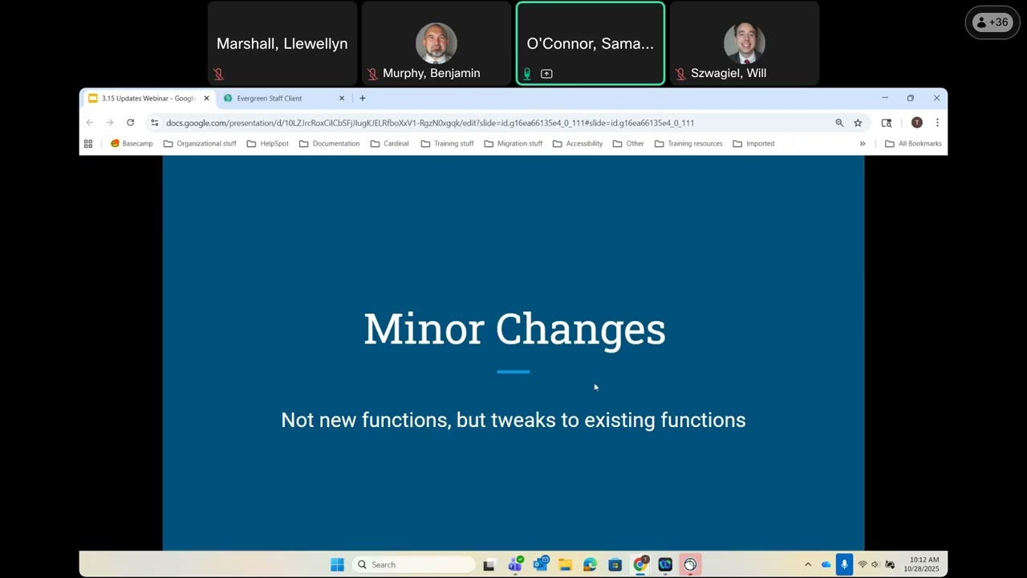Image resolution: width=1027 pixels, height=578 pixels.
Task: Expand hidden bookmarks with double chevron
Action: point(863,144)
